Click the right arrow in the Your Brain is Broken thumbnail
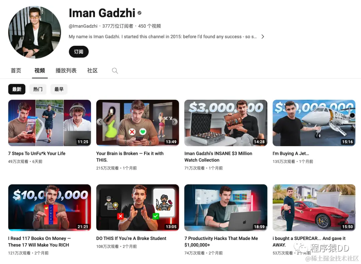 coord(175,121)
